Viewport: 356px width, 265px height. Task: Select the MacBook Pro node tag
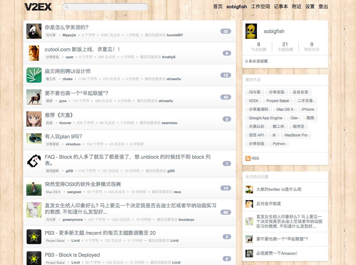pyautogui.click(x=296, y=135)
